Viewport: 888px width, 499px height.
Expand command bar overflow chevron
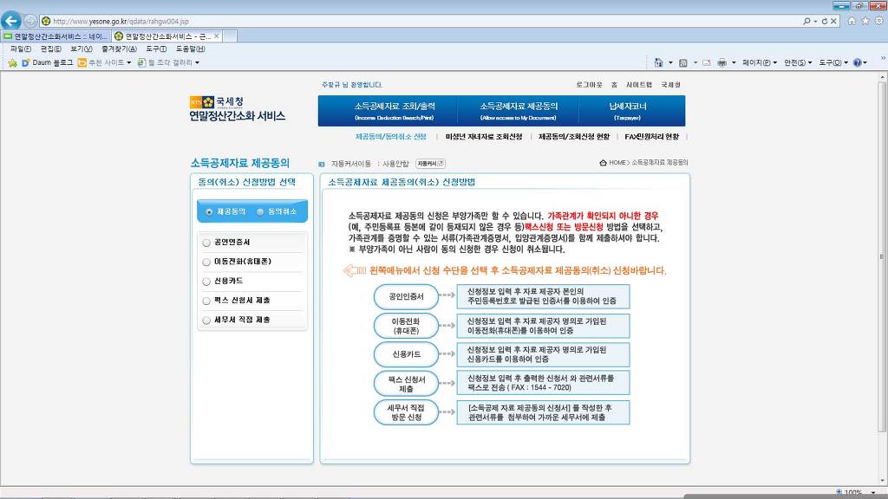click(x=882, y=58)
